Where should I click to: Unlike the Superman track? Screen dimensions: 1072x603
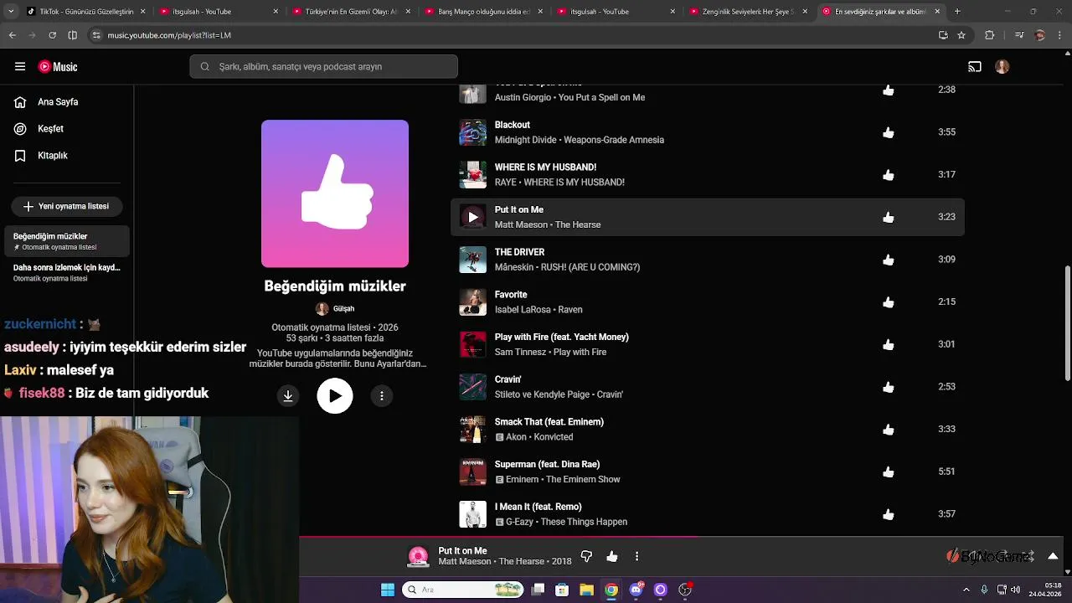889,472
